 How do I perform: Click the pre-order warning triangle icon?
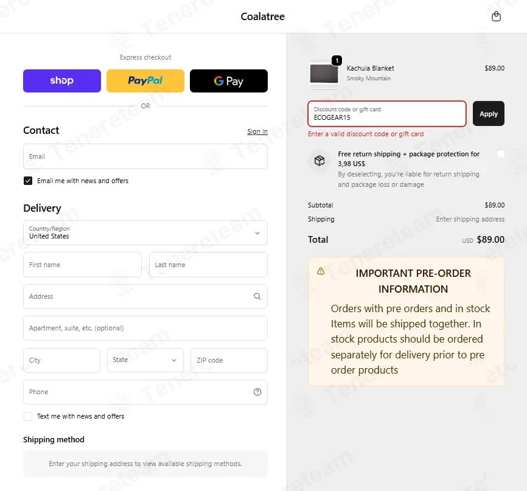321,271
